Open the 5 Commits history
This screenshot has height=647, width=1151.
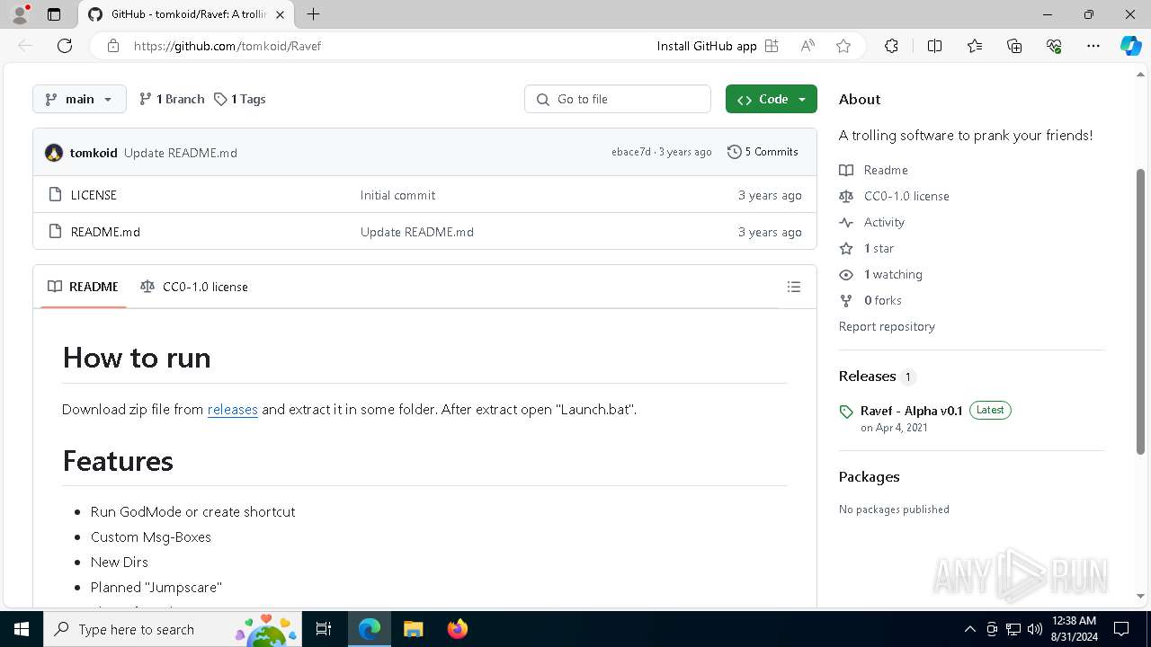coord(763,152)
